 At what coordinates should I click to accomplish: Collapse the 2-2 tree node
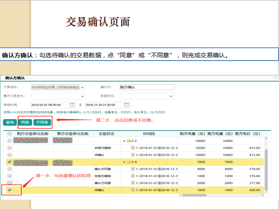[x=123, y=140]
